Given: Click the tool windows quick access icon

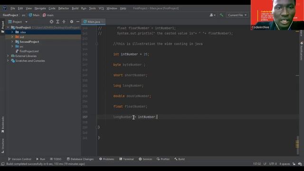Looking at the screenshot, I should (3, 164).
